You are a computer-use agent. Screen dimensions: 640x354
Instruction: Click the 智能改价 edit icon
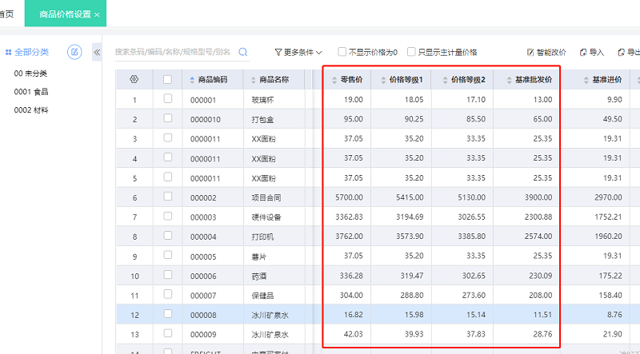530,52
